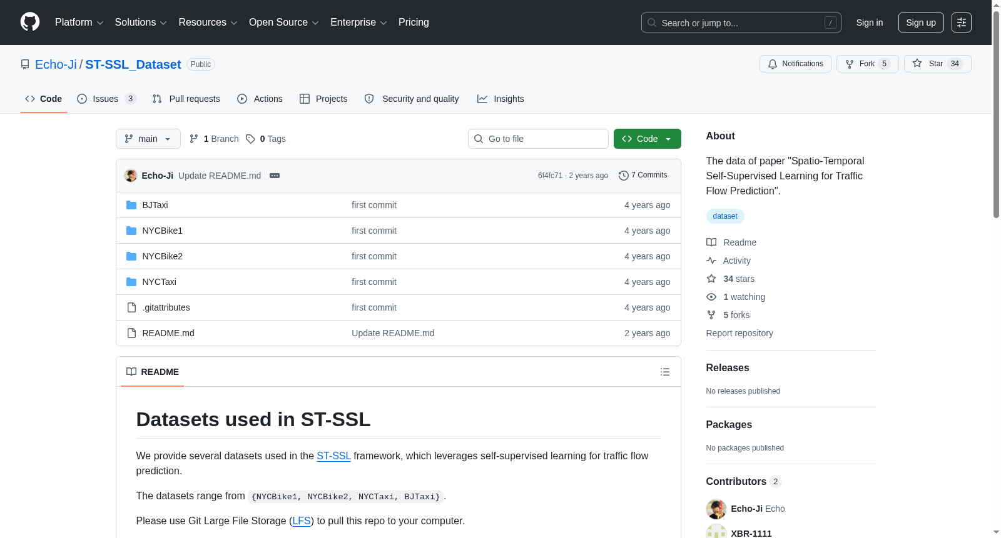The image size is (1001, 538).
Task: Select the README tab heading
Action: pos(153,372)
